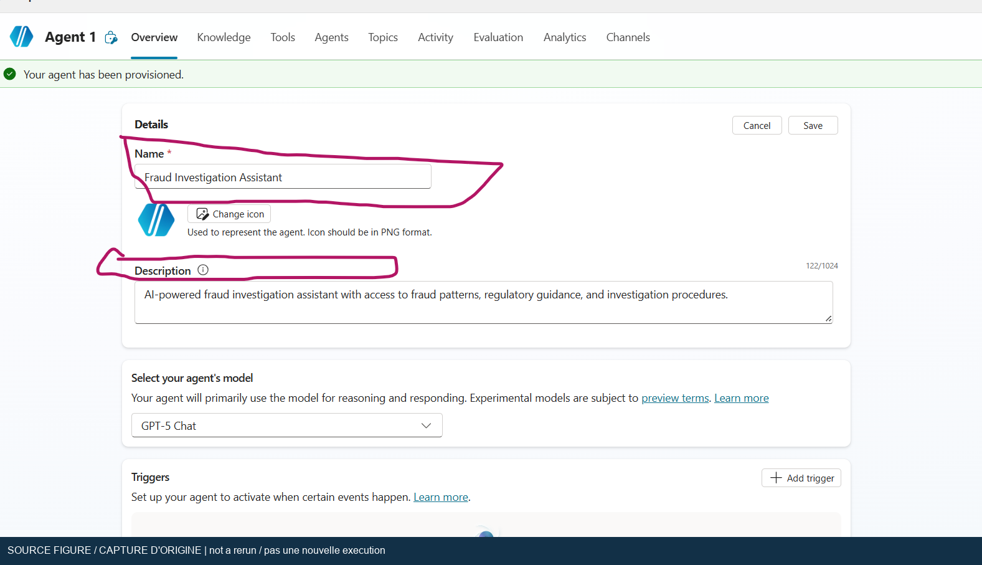Click the Copilot Studio agent logo in header
982x565 pixels.
pos(21,37)
